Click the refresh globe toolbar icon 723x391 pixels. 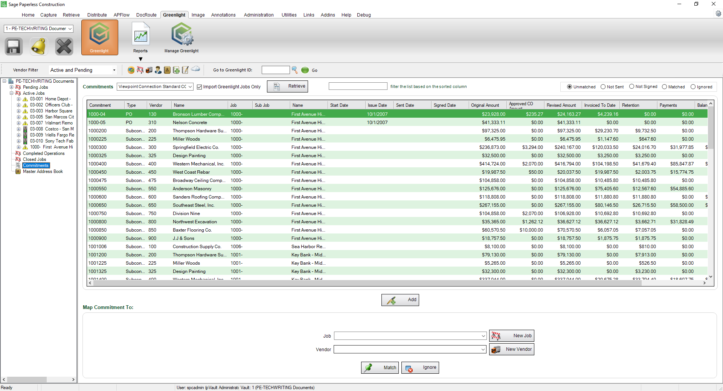[x=131, y=70]
